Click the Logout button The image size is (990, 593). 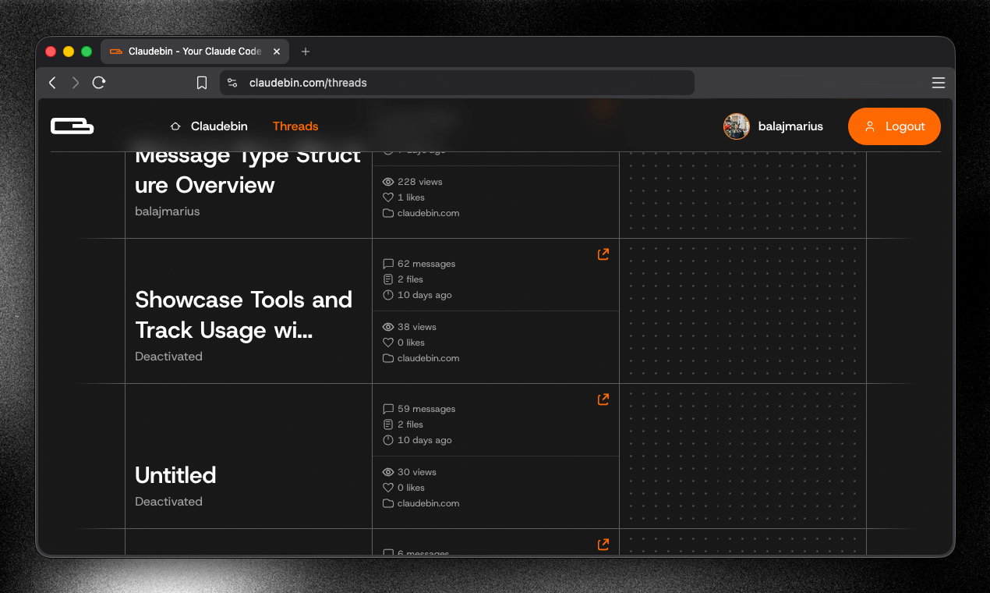tap(894, 126)
